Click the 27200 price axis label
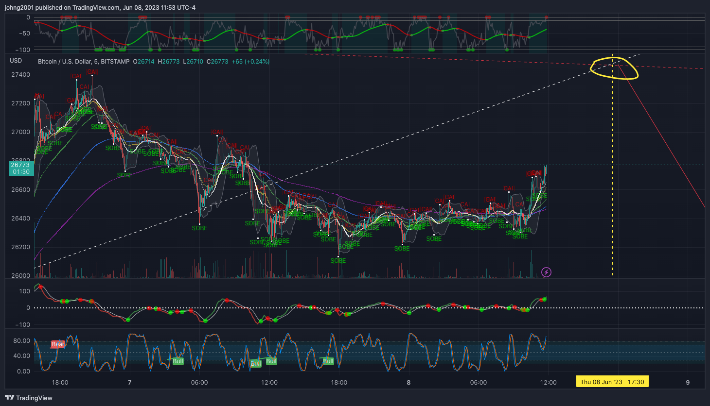Screen dimensions: 710x406 point(20,103)
